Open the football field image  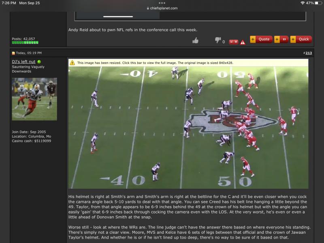tap(188, 128)
